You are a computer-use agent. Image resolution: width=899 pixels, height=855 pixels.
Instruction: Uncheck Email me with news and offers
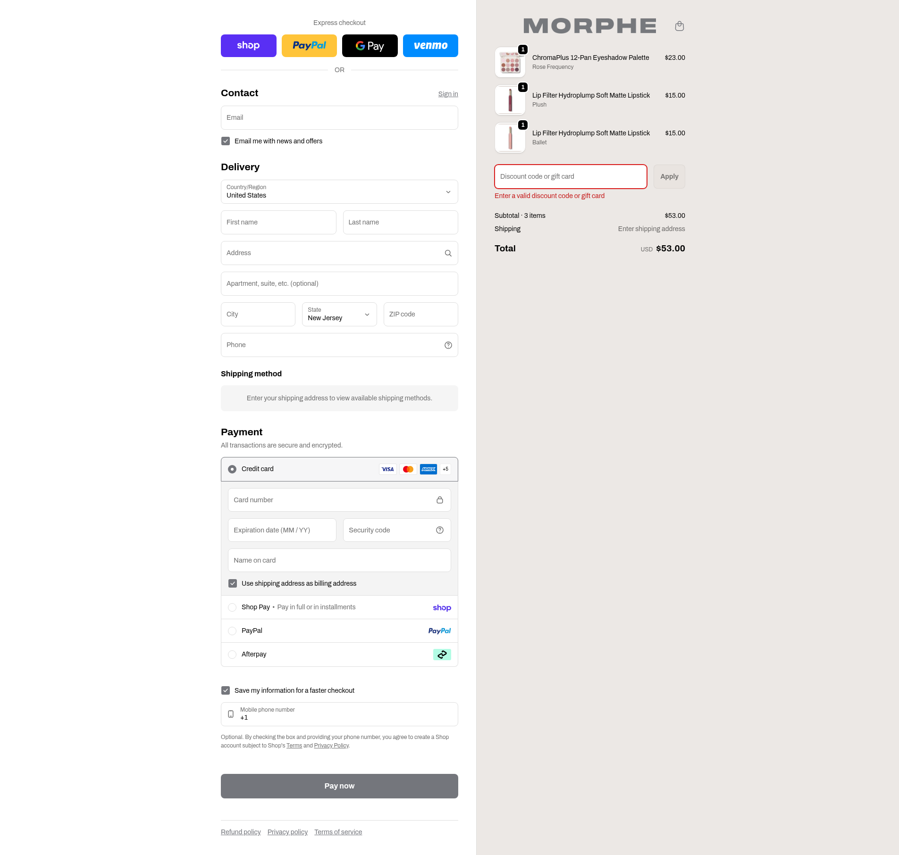coord(226,141)
